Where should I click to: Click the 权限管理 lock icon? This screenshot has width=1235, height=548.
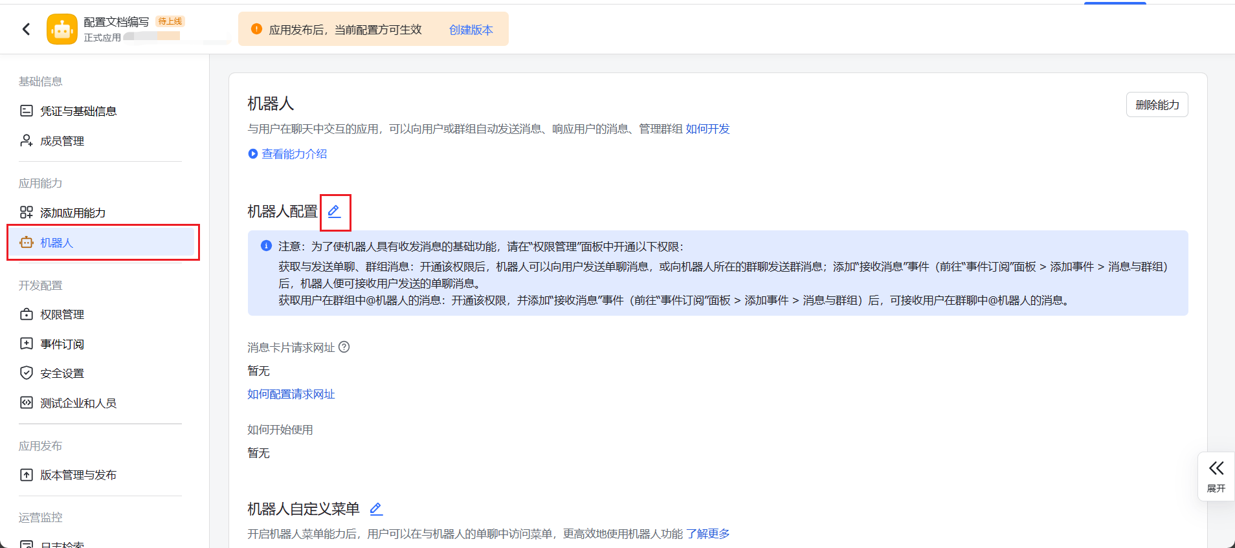click(27, 314)
